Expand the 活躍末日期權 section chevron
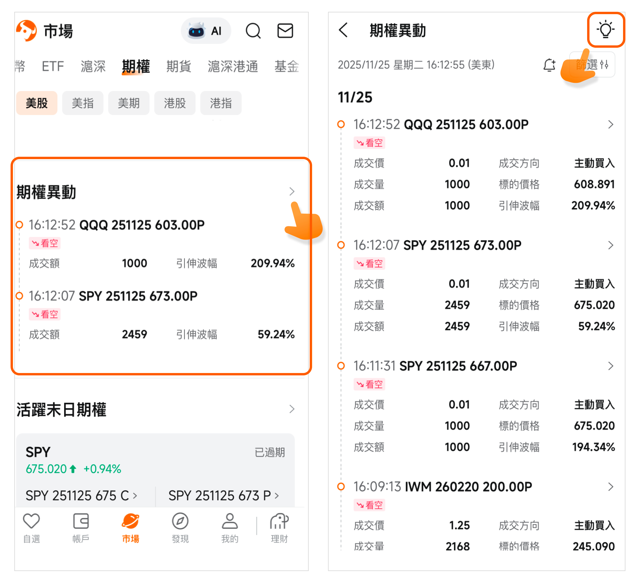 click(x=292, y=409)
